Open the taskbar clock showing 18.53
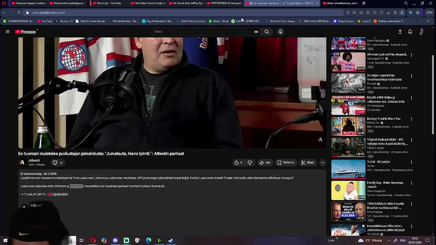This screenshot has width=436, height=245. click(x=415, y=241)
